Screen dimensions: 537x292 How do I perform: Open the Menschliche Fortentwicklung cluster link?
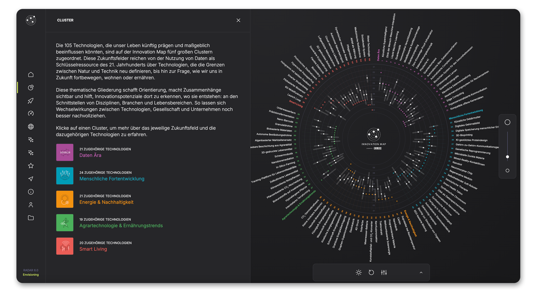tap(112, 179)
